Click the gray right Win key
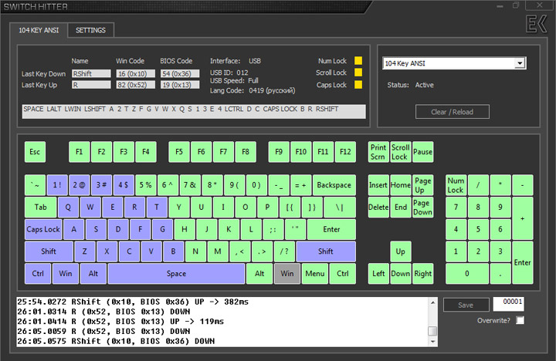This screenshot has width=556, height=361. 287,274
